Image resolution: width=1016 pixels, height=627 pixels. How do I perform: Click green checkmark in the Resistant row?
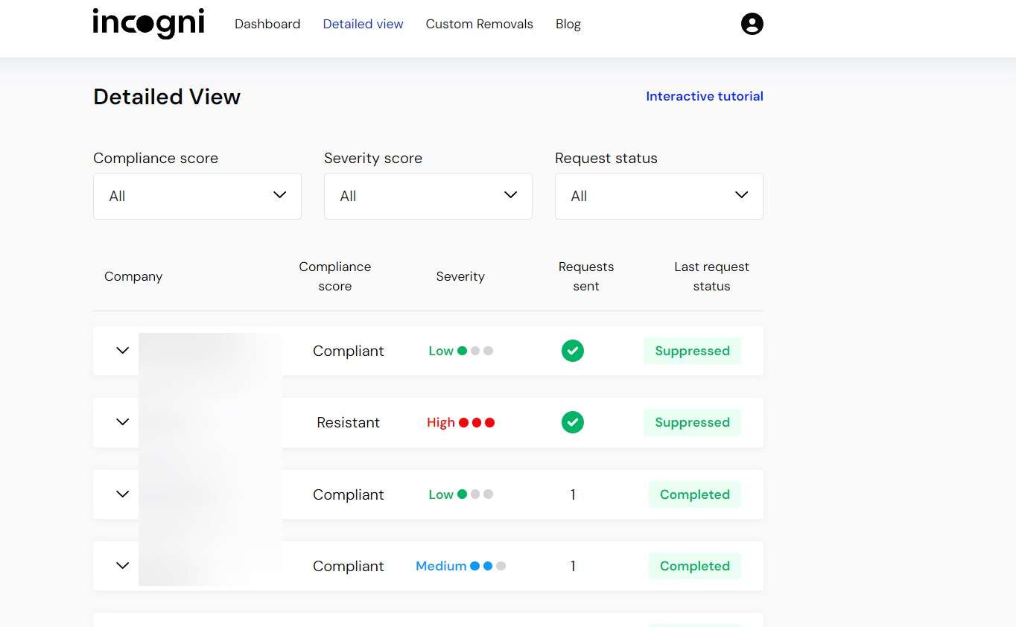tap(572, 422)
